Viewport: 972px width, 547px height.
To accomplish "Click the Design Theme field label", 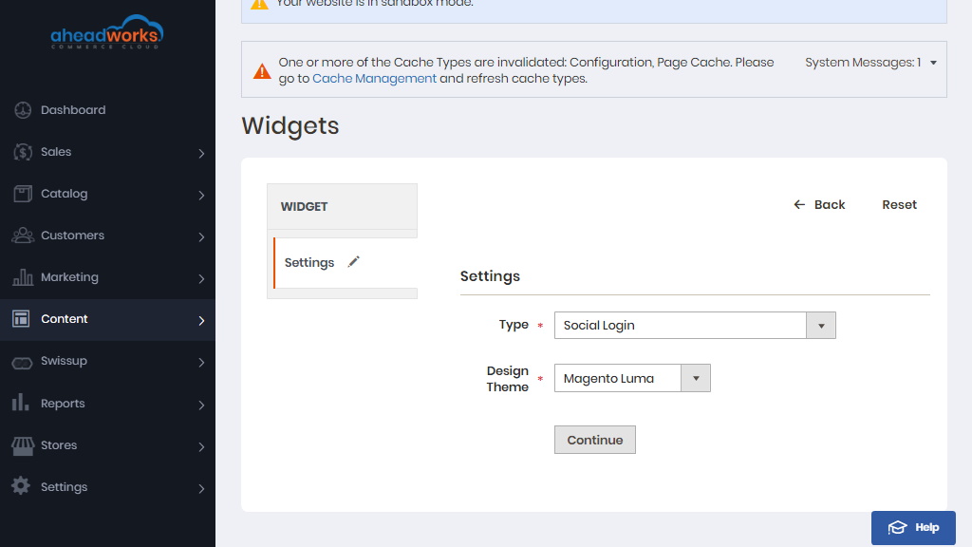I will 508,379.
